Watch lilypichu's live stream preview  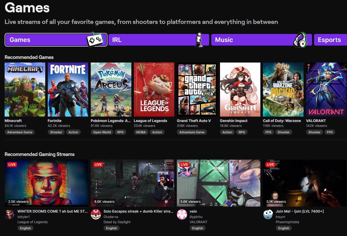point(218,183)
